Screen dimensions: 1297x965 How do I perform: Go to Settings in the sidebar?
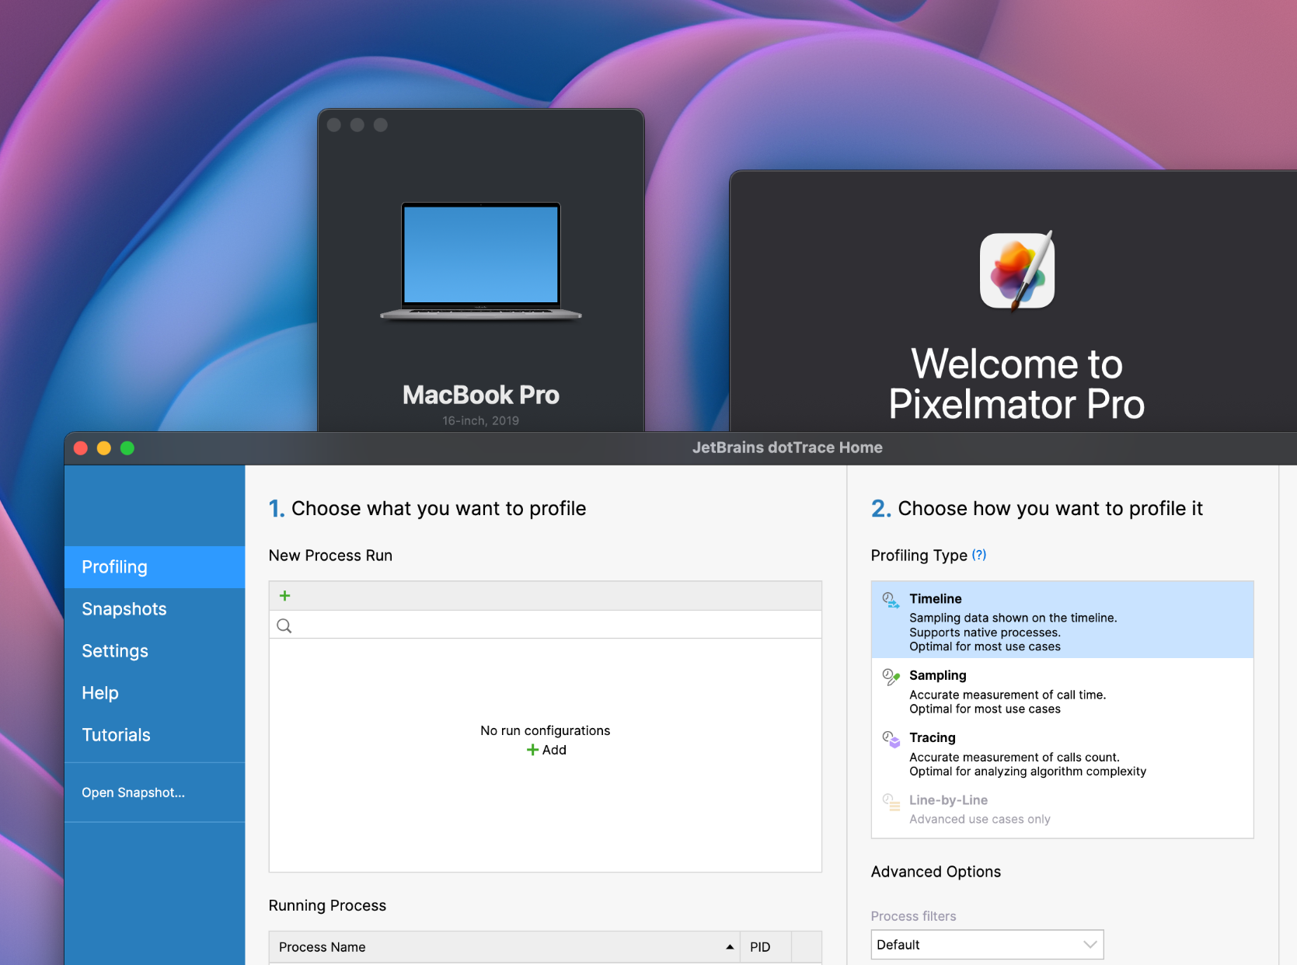pos(155,651)
